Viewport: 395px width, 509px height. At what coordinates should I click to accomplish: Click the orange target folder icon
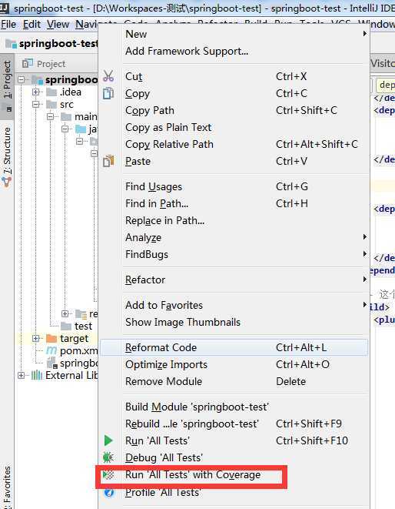tap(51, 339)
